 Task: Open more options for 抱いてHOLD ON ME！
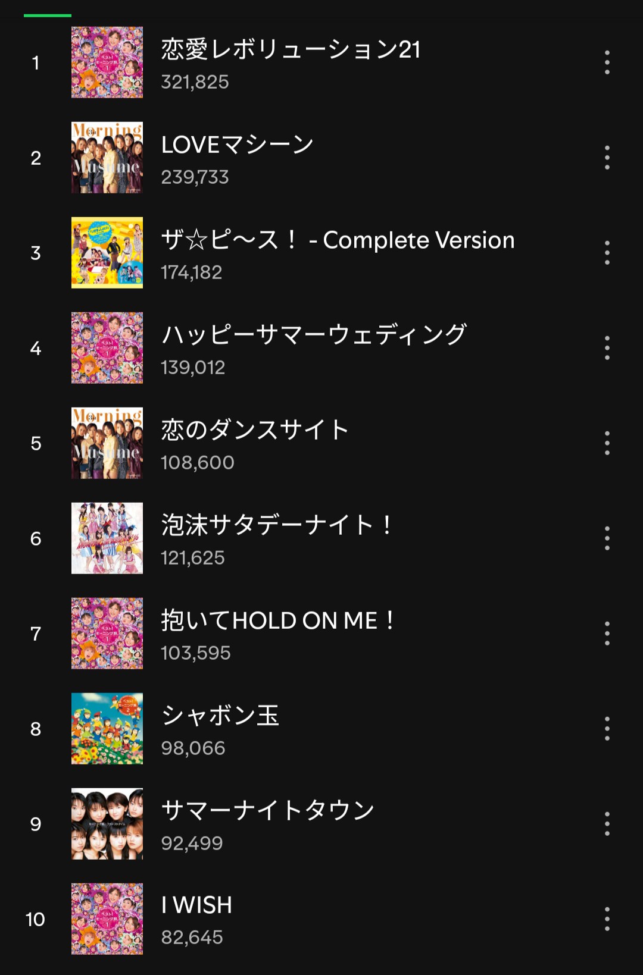coord(607,634)
